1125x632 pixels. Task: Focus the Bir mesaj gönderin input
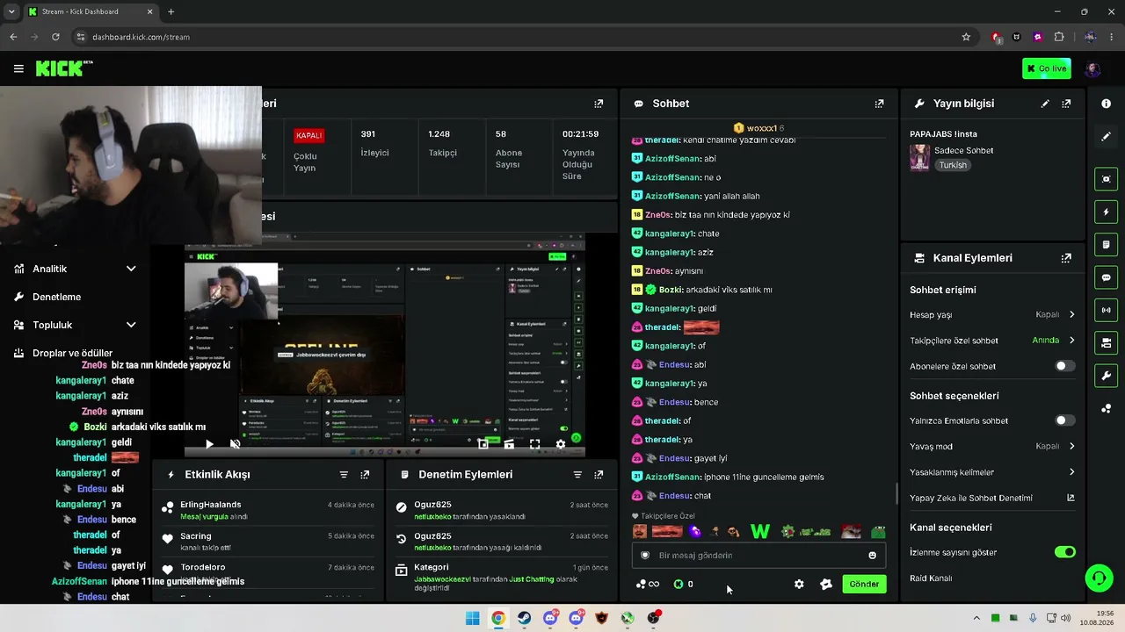click(758, 556)
